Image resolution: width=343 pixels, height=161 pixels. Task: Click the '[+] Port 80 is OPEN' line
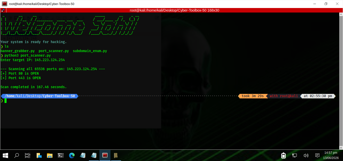[x=20, y=73]
